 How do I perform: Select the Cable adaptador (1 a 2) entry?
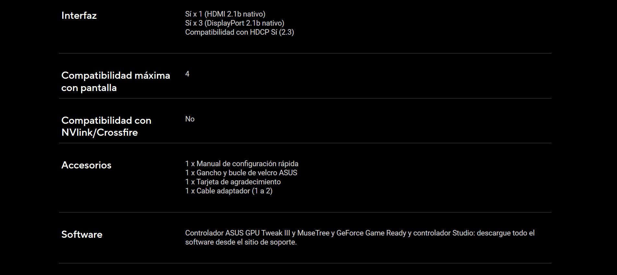(228, 191)
